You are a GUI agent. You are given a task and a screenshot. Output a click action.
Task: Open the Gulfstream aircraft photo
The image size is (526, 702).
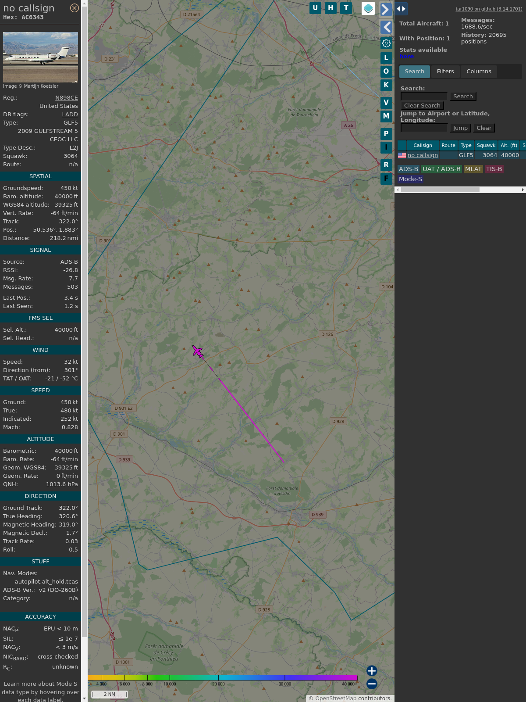(x=40, y=57)
